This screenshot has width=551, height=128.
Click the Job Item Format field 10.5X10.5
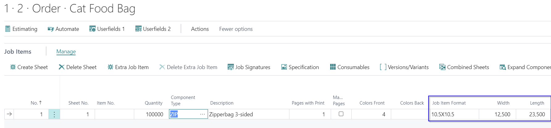coord(454,114)
